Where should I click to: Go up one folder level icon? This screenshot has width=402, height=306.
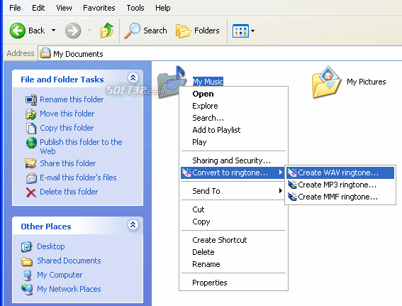(107, 31)
